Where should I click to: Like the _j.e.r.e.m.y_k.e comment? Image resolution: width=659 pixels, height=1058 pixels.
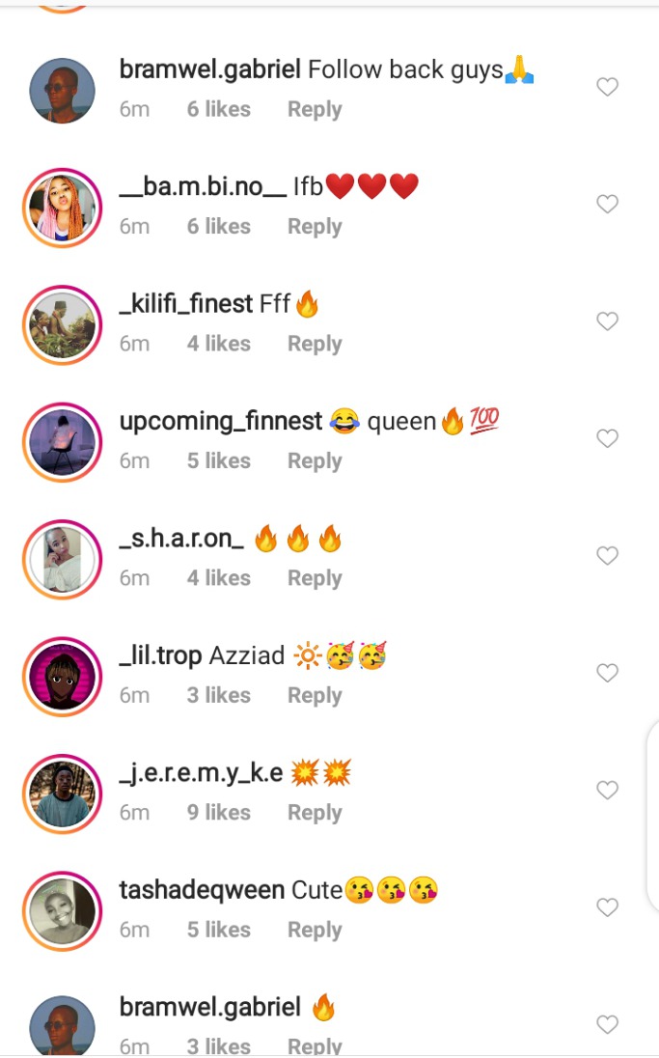pyautogui.click(x=607, y=791)
